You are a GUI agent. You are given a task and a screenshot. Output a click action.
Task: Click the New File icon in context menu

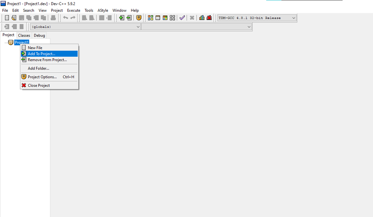pos(24,47)
